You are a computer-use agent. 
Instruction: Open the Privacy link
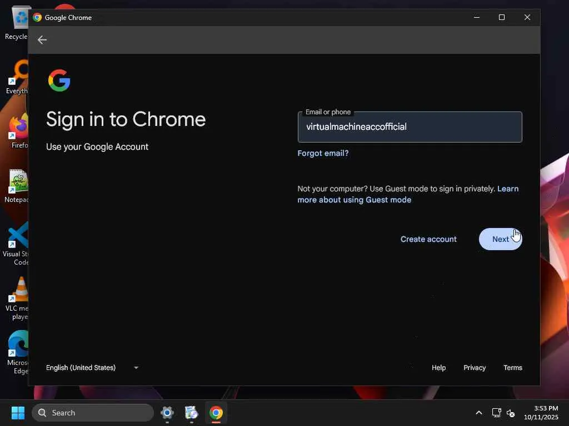click(x=475, y=368)
